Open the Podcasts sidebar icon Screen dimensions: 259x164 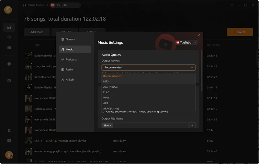9,37
